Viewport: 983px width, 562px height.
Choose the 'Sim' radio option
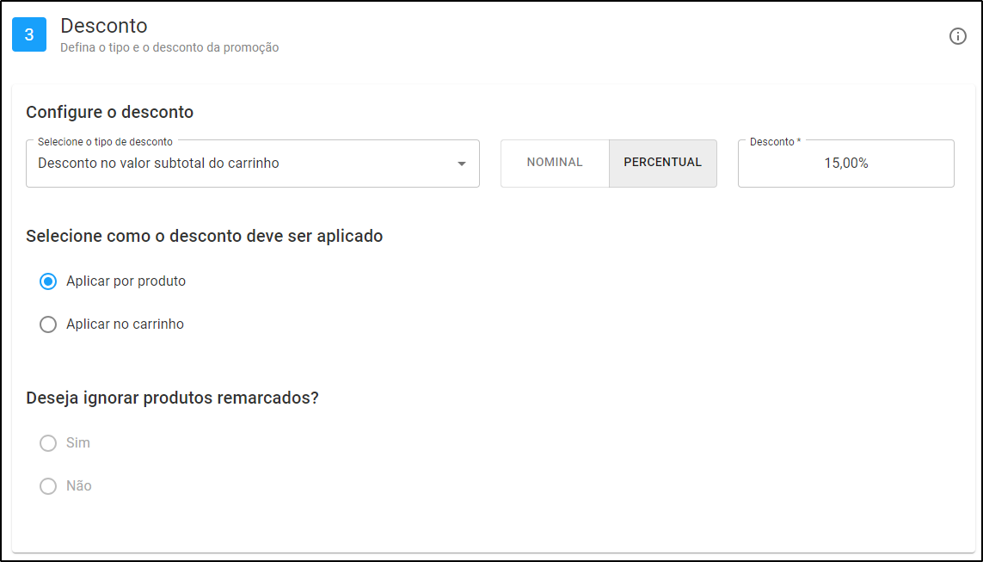pos(48,443)
